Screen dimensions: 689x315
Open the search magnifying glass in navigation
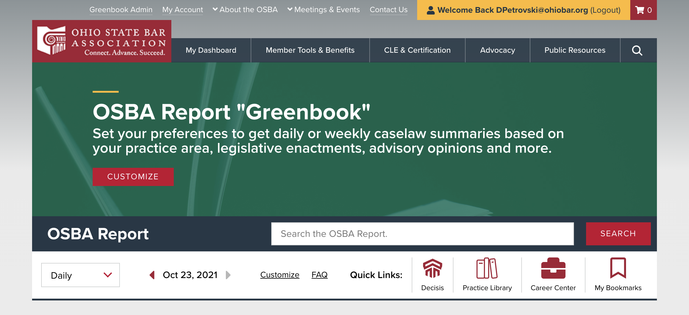pos(637,50)
